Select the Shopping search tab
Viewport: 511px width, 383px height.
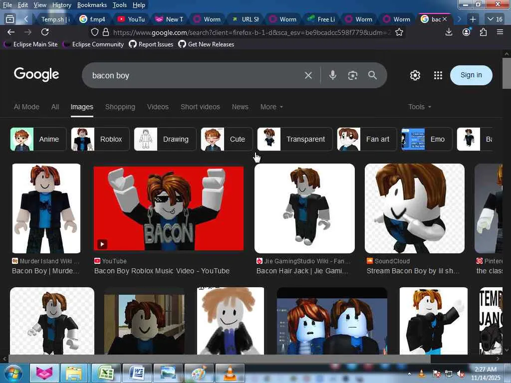pos(120,107)
